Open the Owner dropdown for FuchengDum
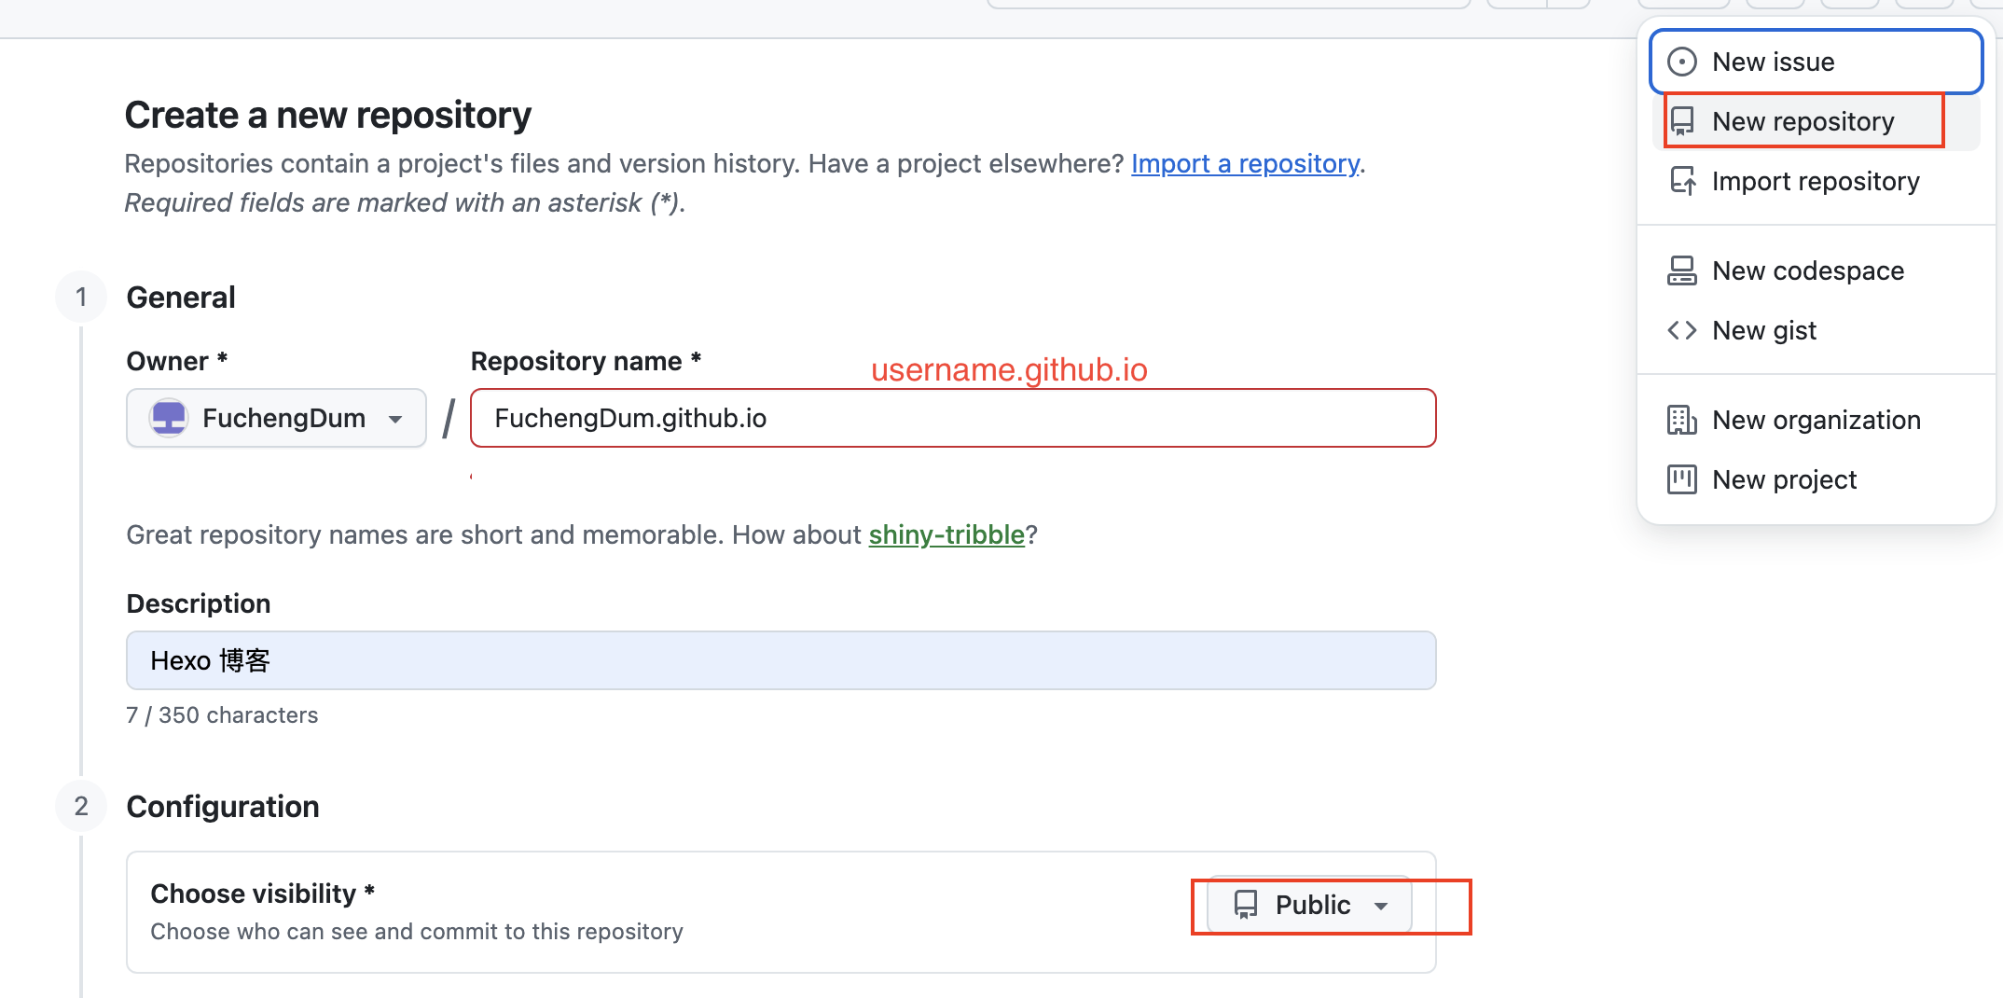Viewport: 2003px width, 998px height. click(276, 418)
